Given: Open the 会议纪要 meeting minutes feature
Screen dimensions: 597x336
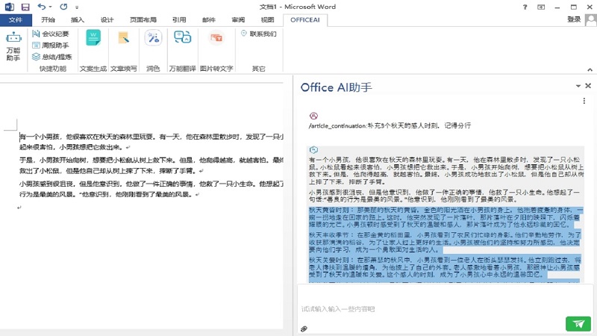Looking at the screenshot, I should pos(51,34).
